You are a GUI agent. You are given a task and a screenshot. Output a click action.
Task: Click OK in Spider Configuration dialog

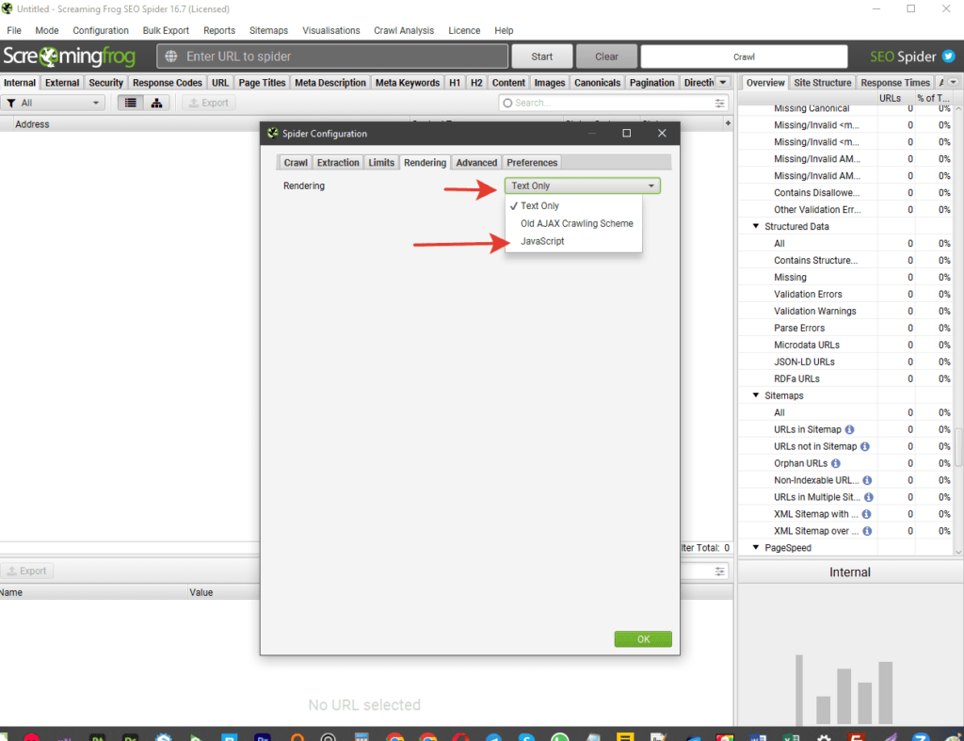[x=643, y=639]
